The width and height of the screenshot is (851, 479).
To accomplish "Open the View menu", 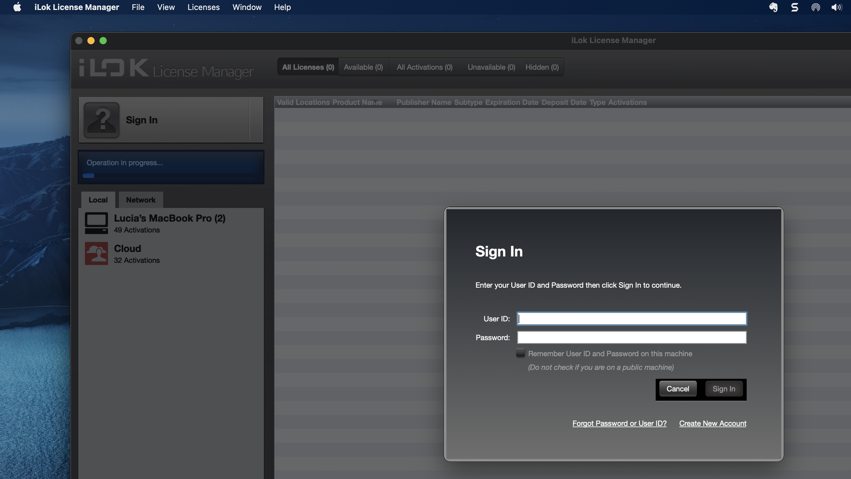I will click(166, 7).
